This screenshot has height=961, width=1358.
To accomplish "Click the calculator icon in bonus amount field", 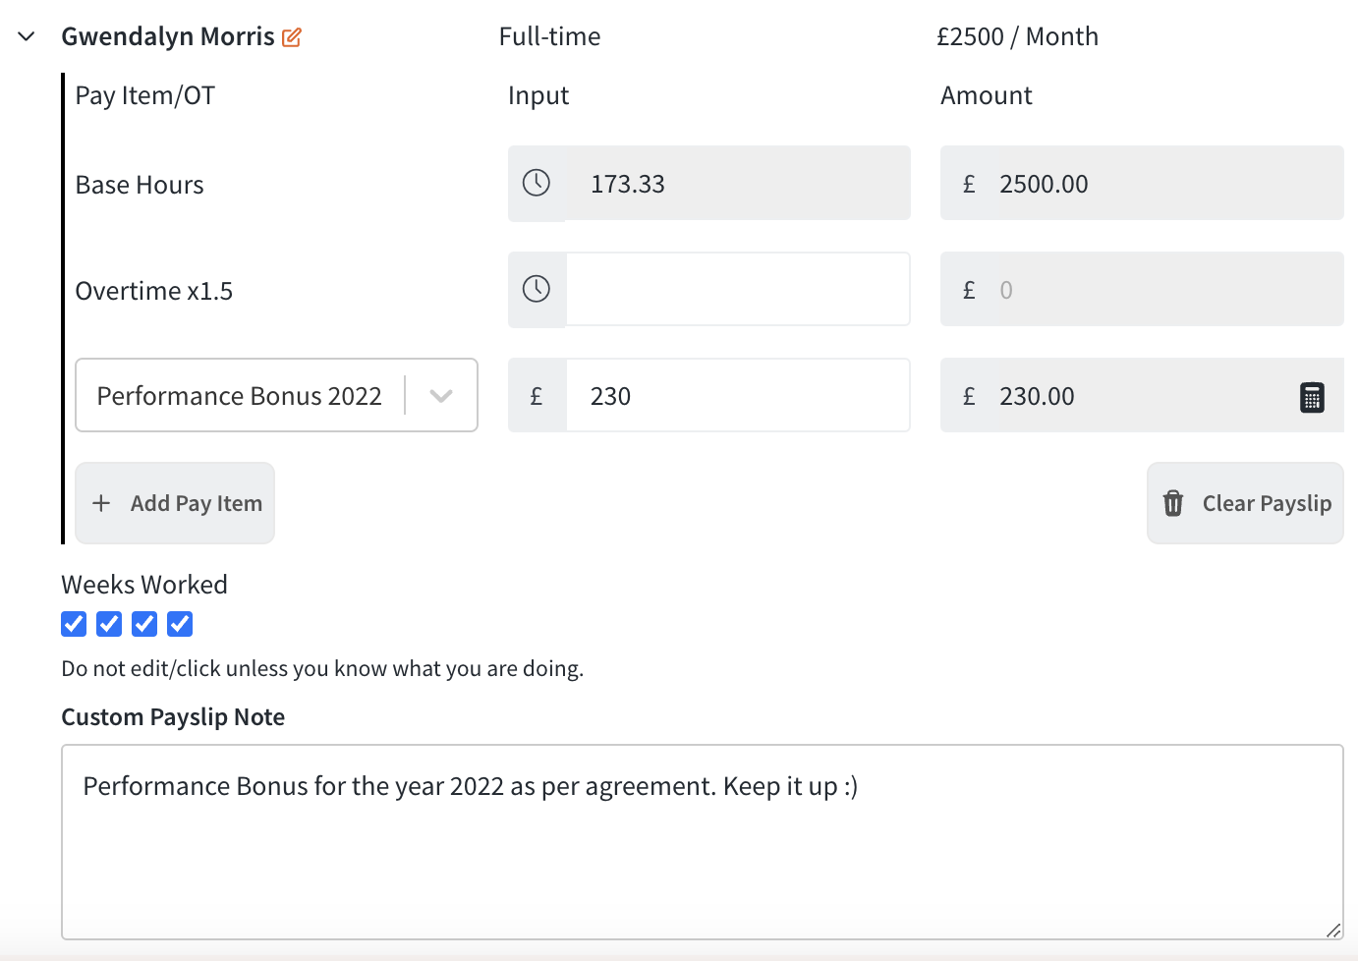I will pyautogui.click(x=1312, y=397).
